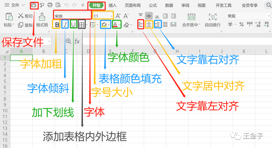Expand the fill color dropdown arrow
This screenshot has width=272, height=148.
coord(109,25)
